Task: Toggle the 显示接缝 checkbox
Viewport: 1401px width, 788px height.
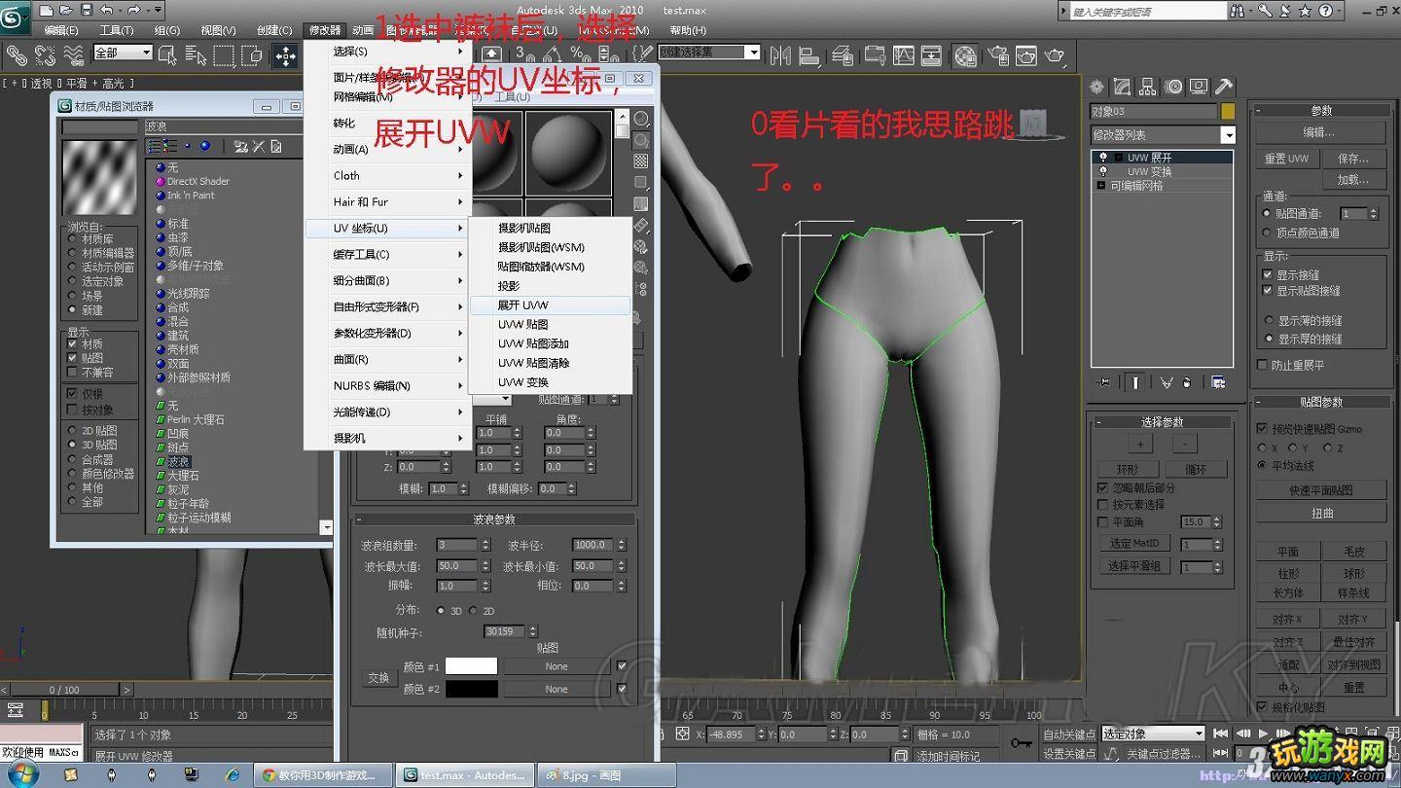Action: coord(1268,275)
